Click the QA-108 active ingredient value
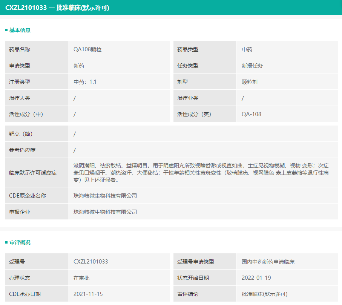 coord(252,114)
